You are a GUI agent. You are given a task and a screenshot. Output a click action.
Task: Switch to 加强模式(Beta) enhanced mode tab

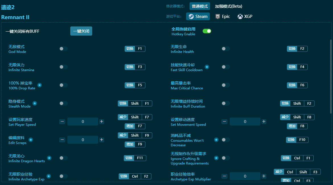tap(229, 6)
